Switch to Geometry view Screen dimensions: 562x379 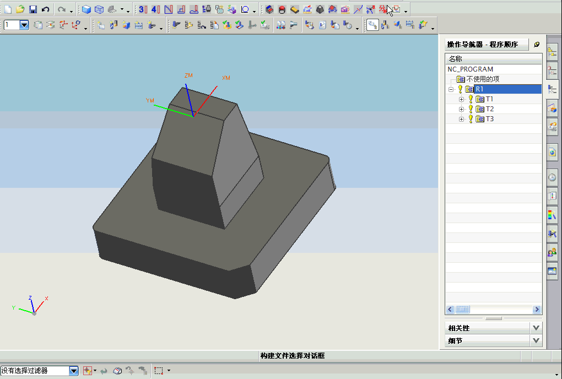tap(398, 25)
